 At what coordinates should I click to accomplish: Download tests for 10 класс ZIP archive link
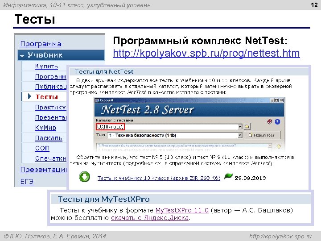coord(159,178)
